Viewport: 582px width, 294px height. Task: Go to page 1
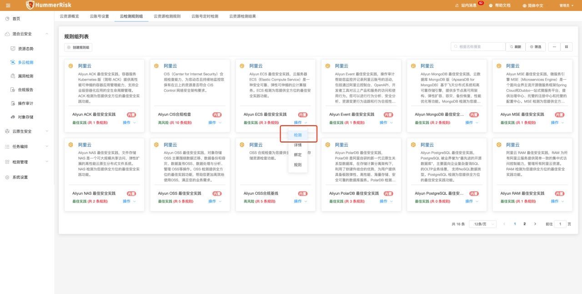pos(515,224)
